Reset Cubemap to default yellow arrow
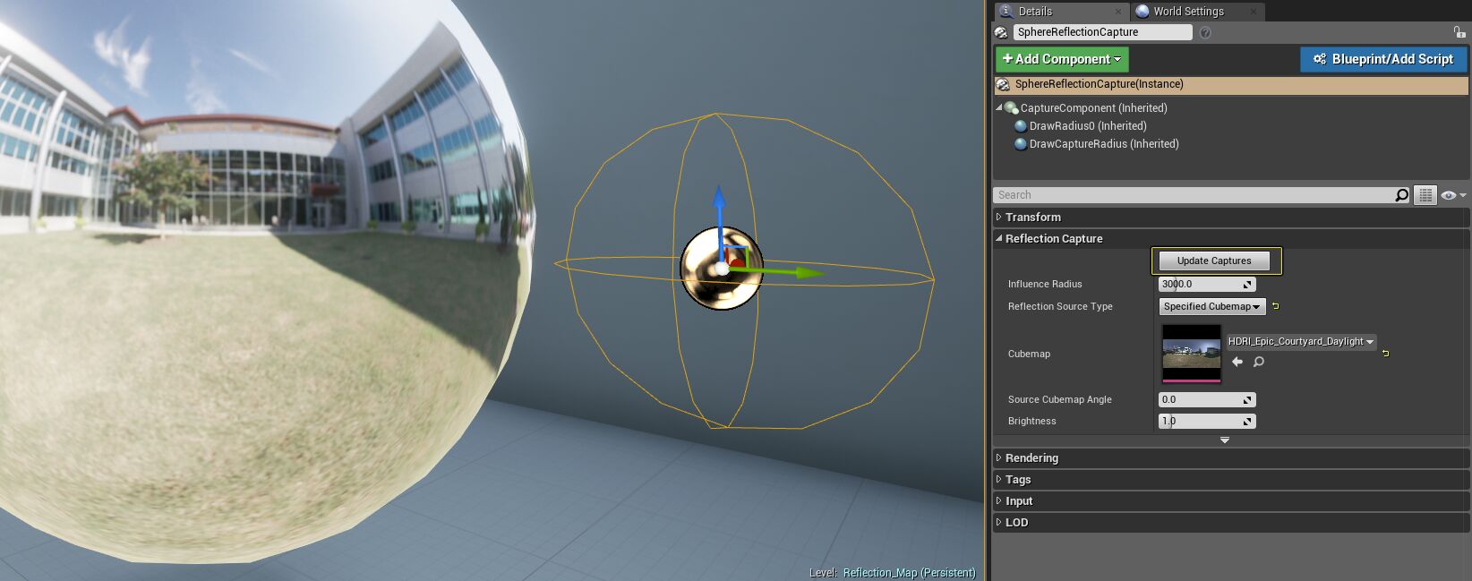This screenshot has width=1472, height=581. pos(1386,354)
